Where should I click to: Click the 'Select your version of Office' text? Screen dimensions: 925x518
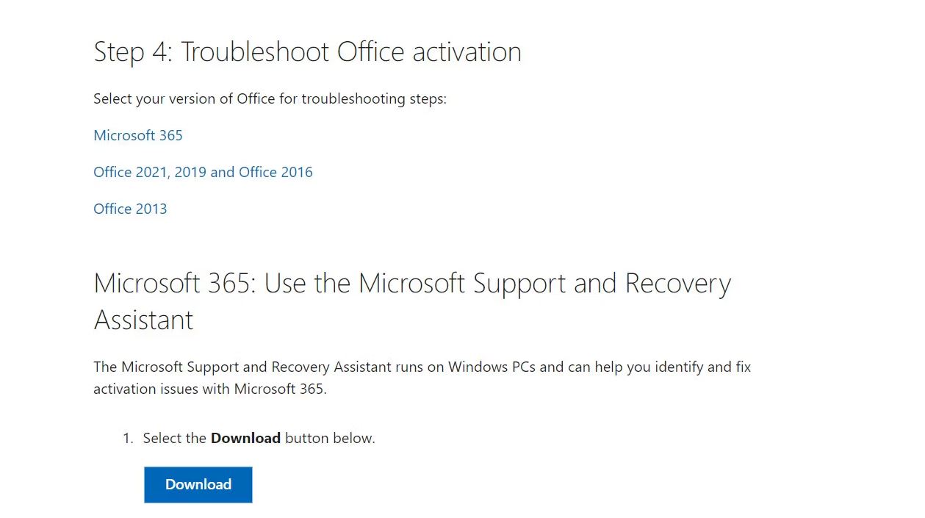coord(270,98)
